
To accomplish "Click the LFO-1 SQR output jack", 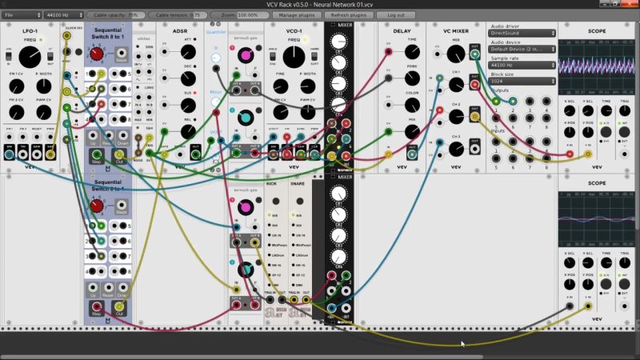I will coord(50,154).
